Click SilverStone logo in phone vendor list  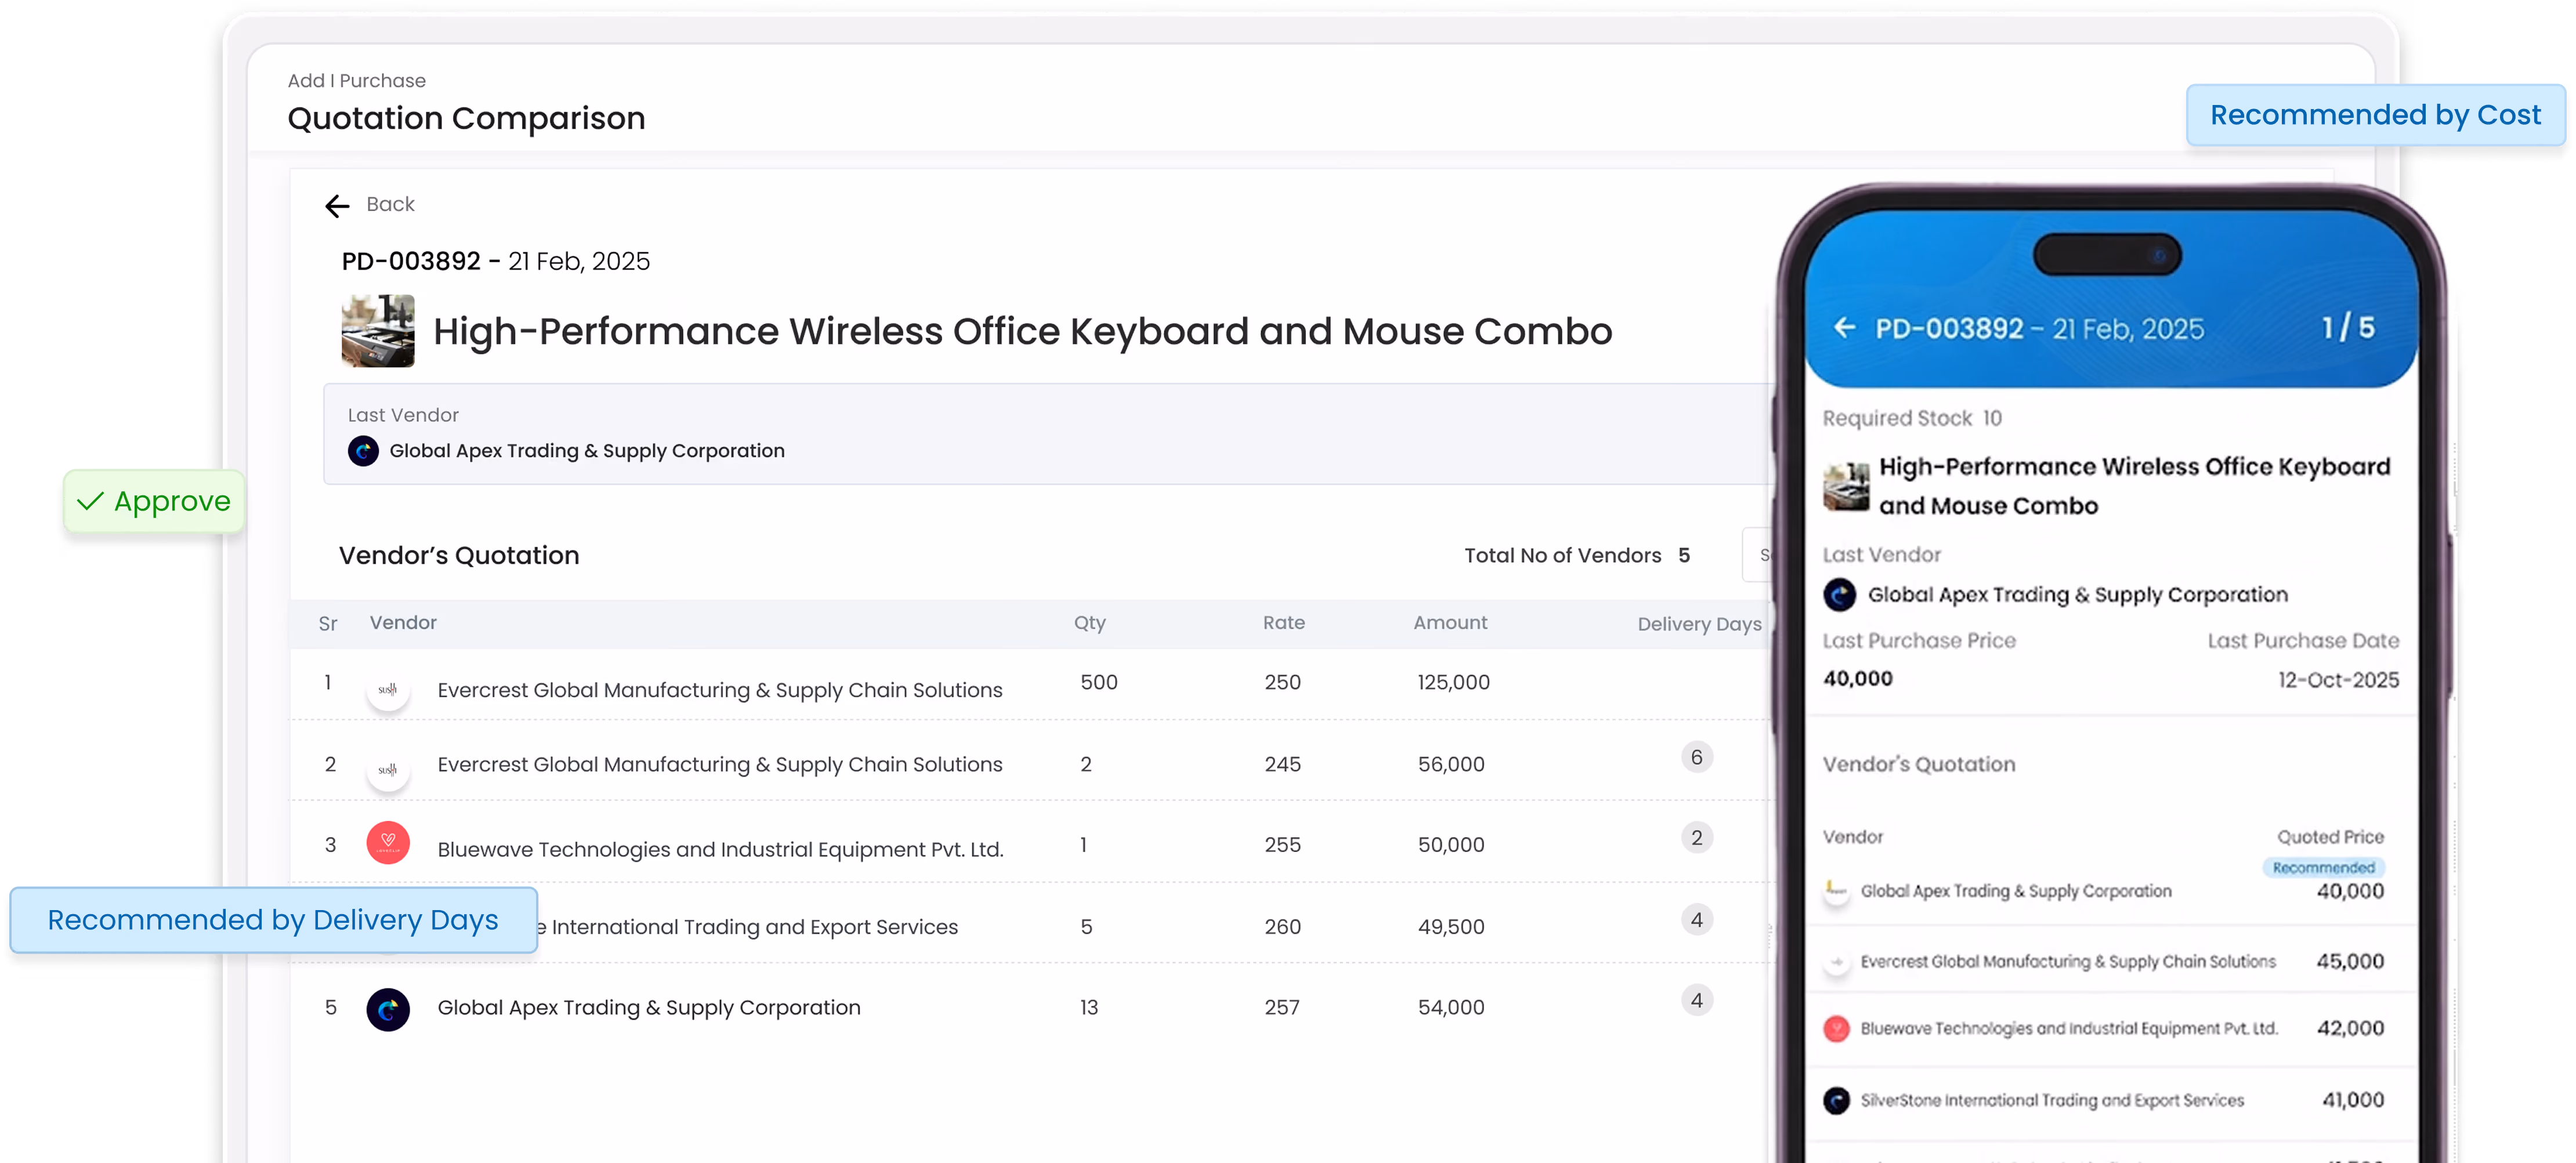(1836, 1101)
